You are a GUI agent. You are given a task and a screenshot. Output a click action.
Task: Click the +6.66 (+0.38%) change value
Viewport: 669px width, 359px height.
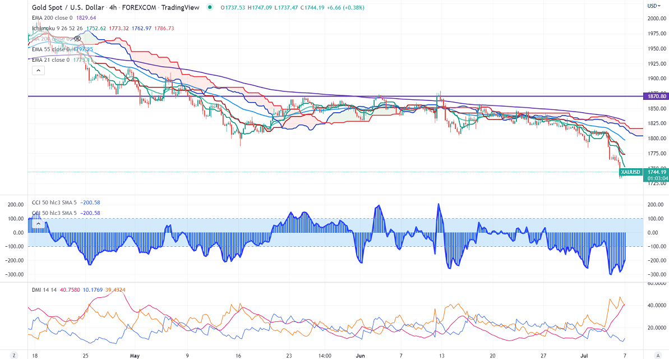pyautogui.click(x=345, y=7)
